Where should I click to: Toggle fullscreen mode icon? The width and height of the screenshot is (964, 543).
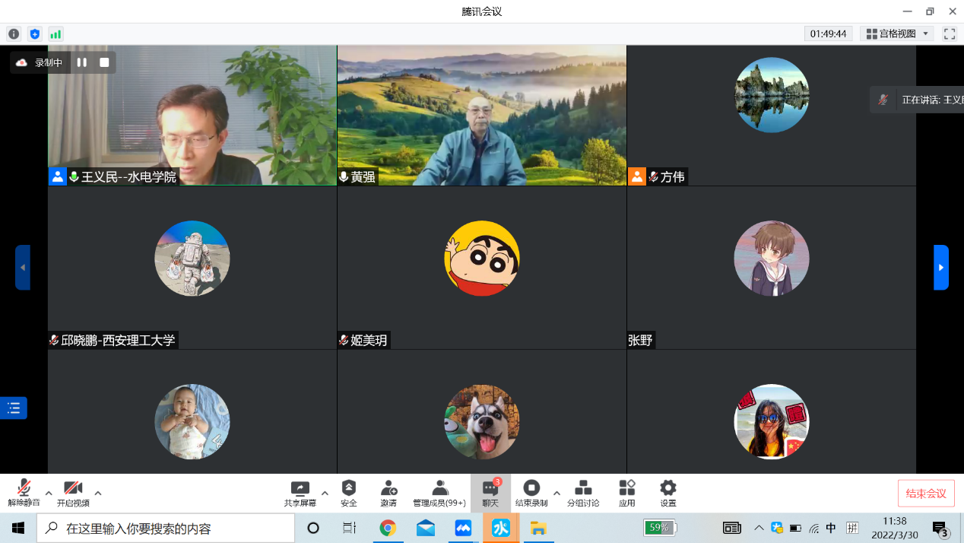pyautogui.click(x=949, y=34)
